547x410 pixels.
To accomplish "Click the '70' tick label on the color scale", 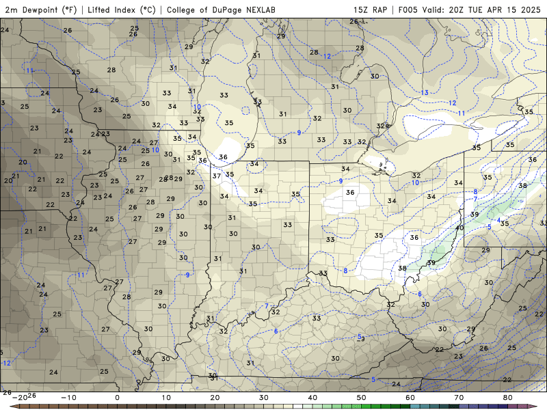I will point(459,398).
